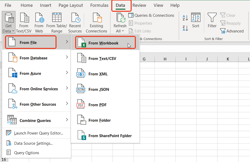Expand From Other Sources submenu arrow
Viewport: 250px width, 162px height.
pyautogui.click(x=67, y=103)
